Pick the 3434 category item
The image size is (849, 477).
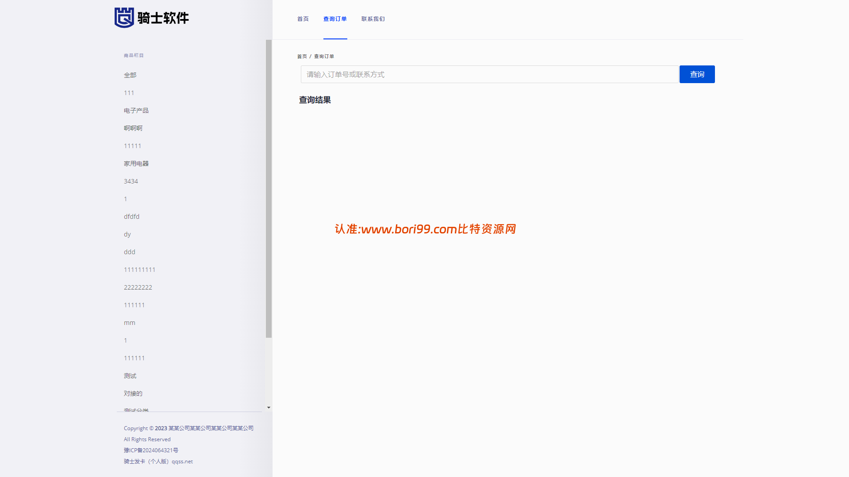tap(131, 181)
